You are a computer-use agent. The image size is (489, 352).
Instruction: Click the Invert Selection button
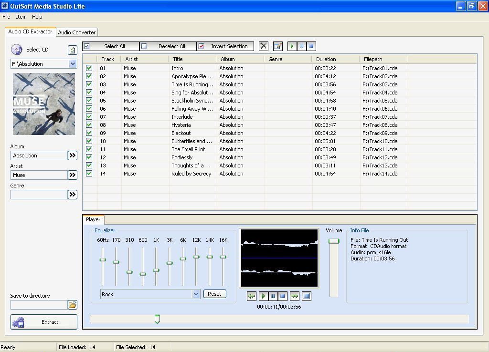pos(225,46)
